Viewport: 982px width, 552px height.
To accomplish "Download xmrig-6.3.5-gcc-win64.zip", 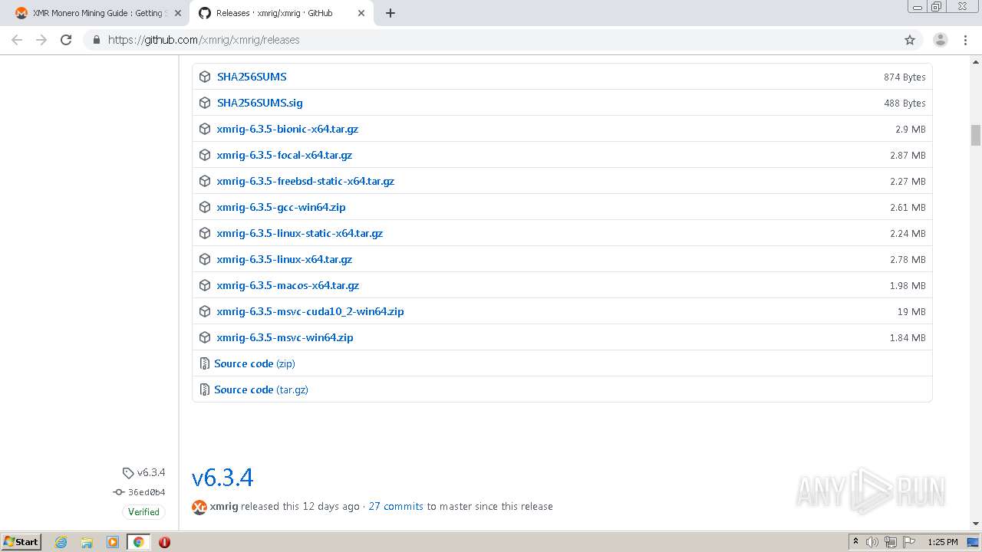I will [282, 207].
